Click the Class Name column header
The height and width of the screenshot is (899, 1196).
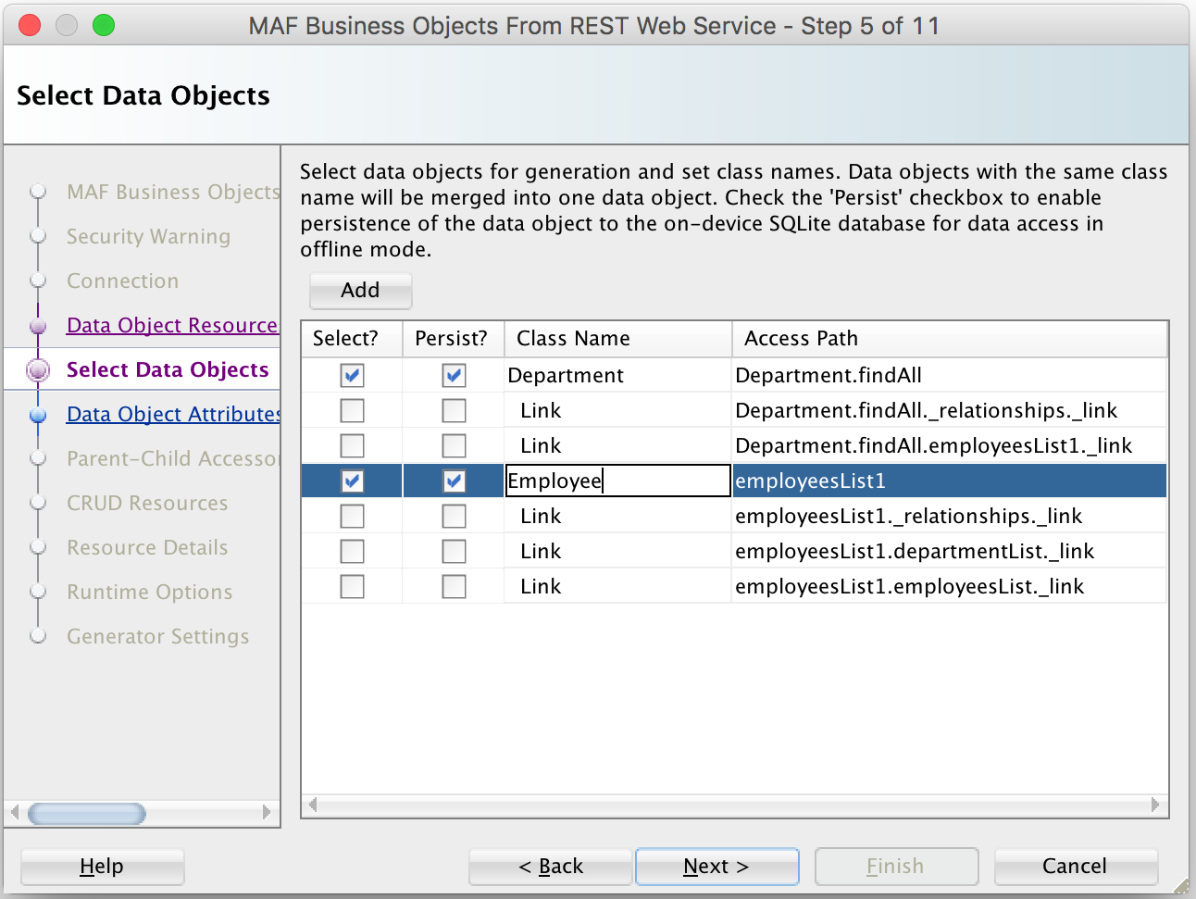(618, 339)
